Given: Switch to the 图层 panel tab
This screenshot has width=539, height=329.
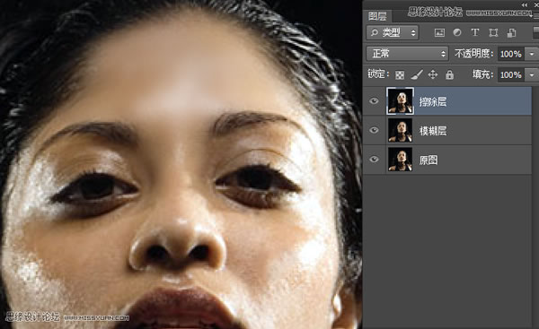Looking at the screenshot, I should 377,16.
